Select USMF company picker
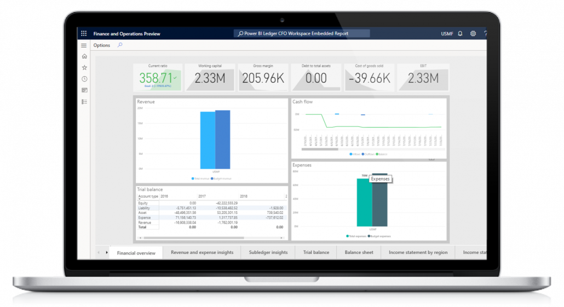Viewport: 564px width, 307px height. [x=447, y=34]
